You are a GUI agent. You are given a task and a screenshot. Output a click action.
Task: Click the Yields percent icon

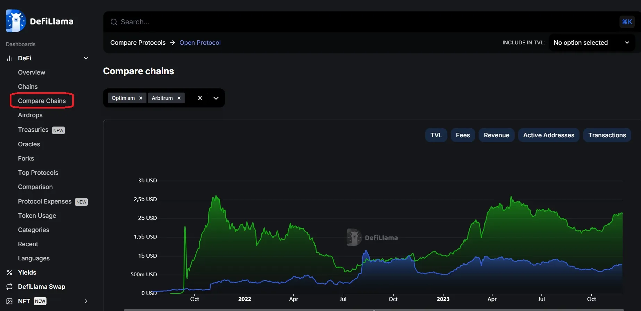(x=9, y=273)
